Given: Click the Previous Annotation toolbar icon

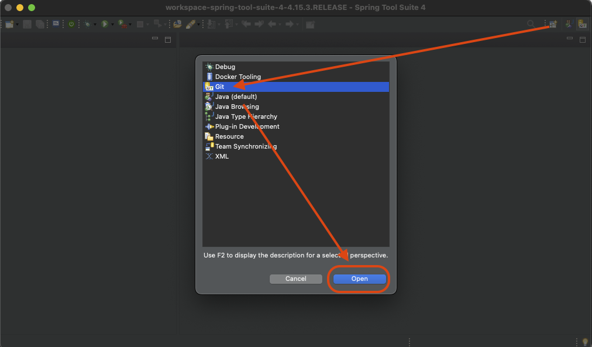Looking at the screenshot, I should (229, 24).
